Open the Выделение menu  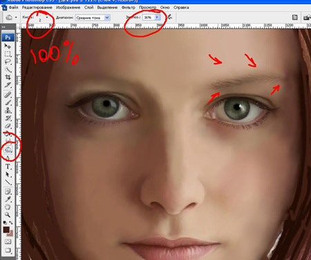click(107, 8)
